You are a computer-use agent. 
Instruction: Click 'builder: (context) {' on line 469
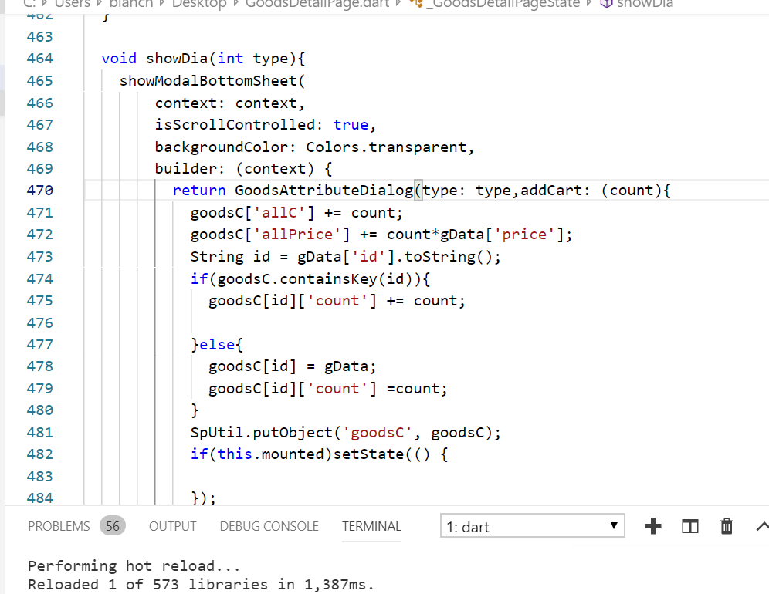tap(244, 169)
